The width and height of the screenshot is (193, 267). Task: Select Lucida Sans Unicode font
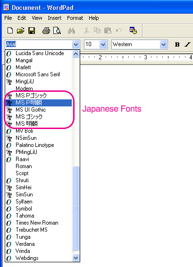(x=39, y=53)
